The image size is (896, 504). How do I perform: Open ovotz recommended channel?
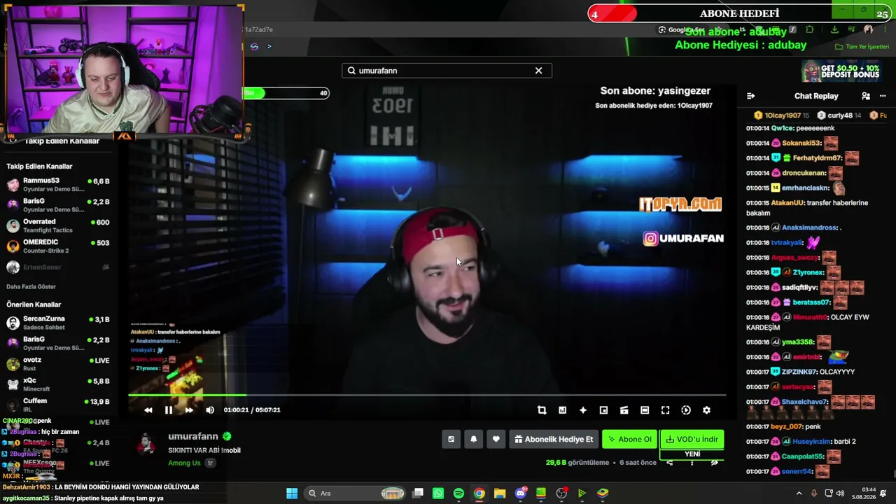click(x=59, y=364)
